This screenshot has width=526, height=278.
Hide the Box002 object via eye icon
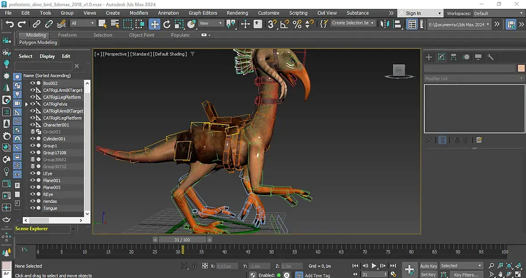coord(33,83)
